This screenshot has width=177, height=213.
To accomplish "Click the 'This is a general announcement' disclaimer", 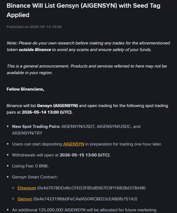I will (87, 69).
